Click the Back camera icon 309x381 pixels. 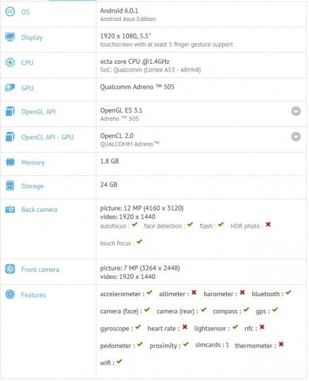[10, 209]
